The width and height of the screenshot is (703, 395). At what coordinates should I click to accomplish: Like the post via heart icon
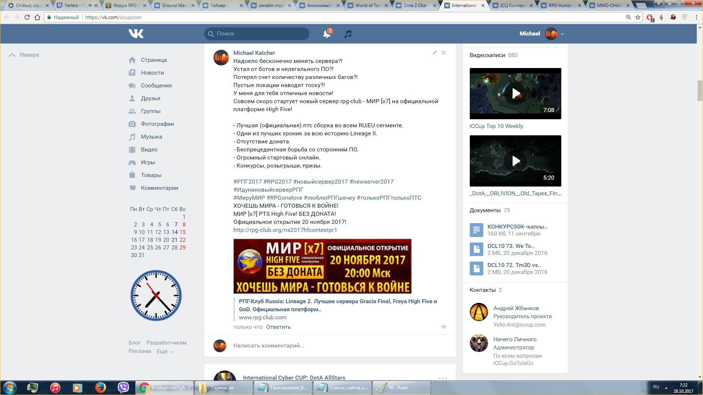(443, 327)
